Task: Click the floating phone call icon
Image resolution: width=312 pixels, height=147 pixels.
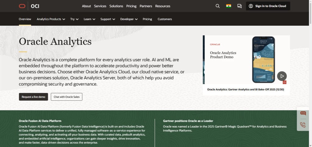Action: click(303, 125)
